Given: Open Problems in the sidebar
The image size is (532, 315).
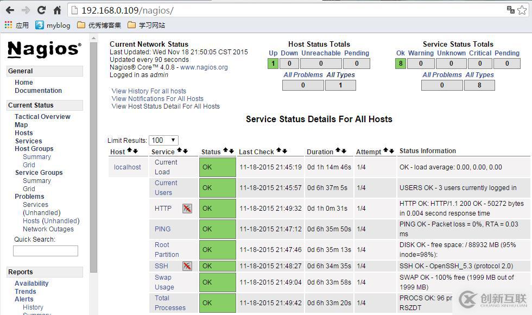Looking at the screenshot, I should (29, 197).
